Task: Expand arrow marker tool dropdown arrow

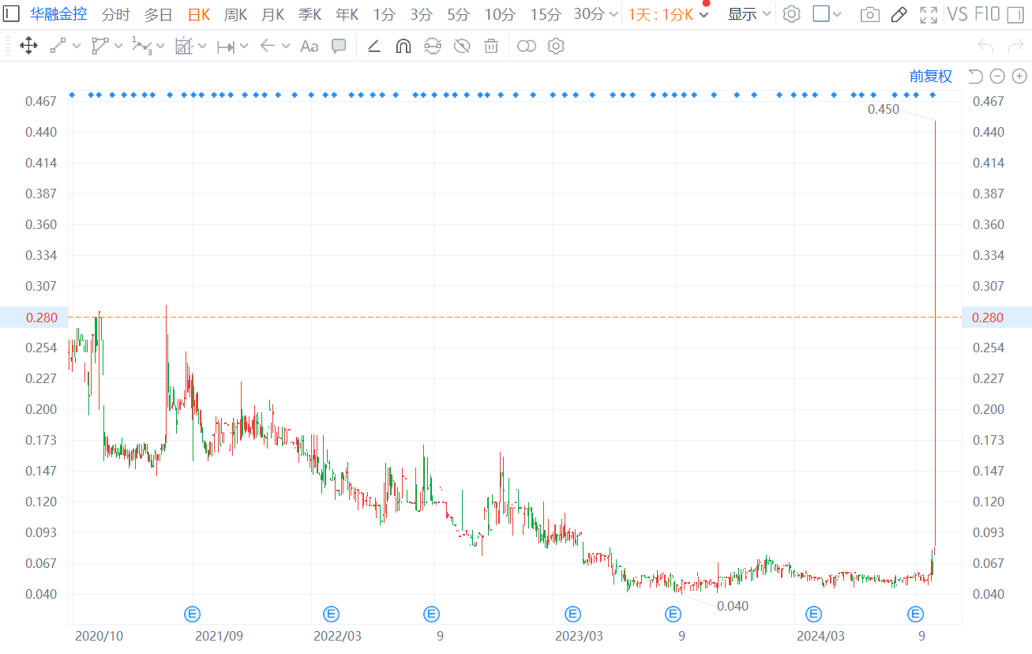Action: click(x=286, y=47)
